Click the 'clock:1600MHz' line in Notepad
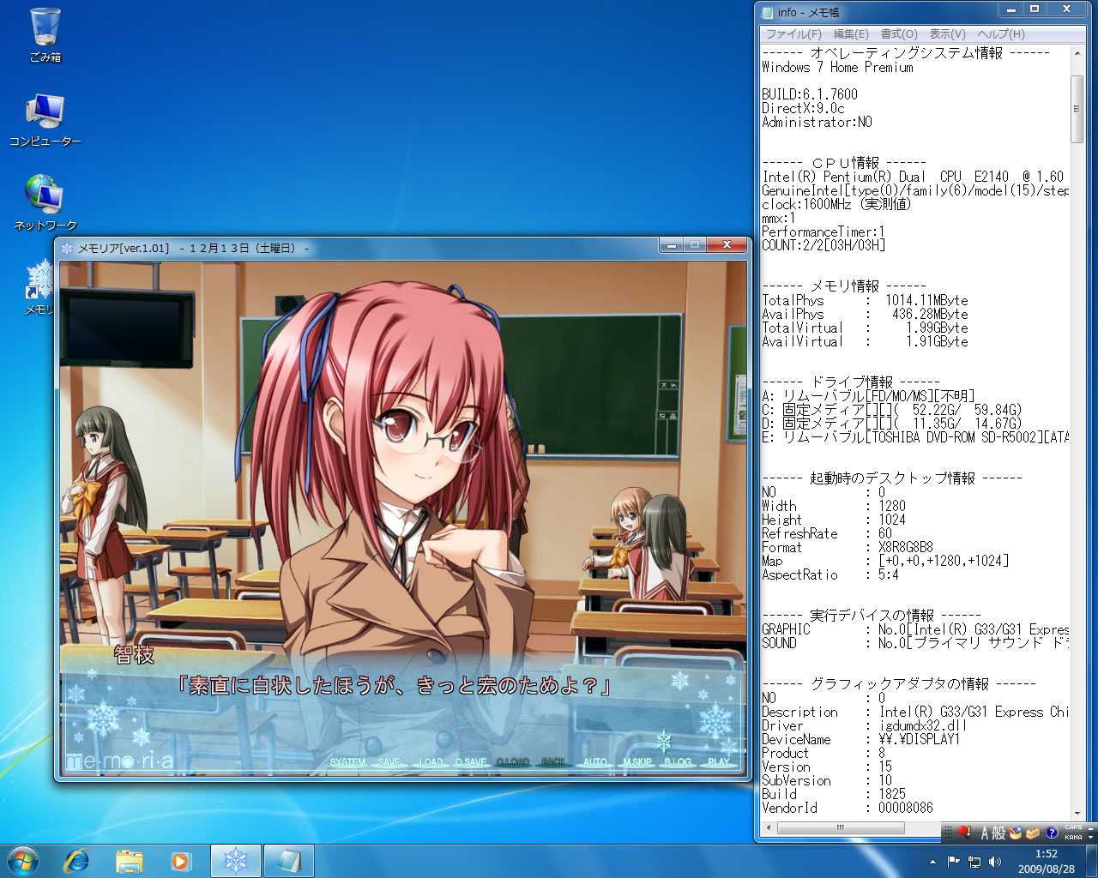This screenshot has height=878, width=1098. click(x=836, y=204)
